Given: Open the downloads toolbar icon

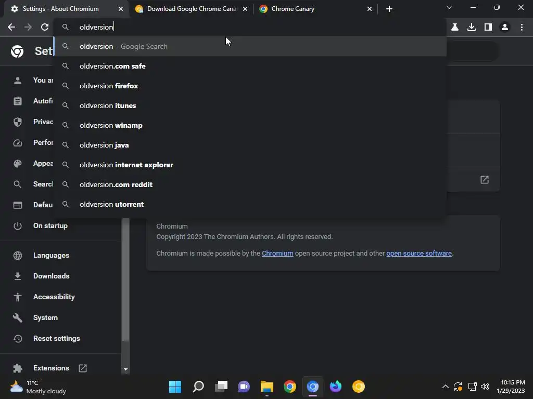Looking at the screenshot, I should (x=472, y=27).
